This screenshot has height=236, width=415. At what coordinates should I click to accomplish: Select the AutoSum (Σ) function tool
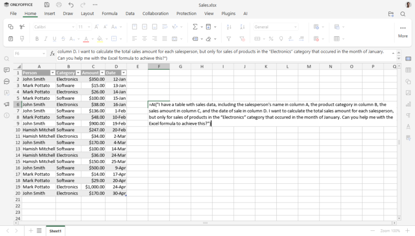(195, 27)
